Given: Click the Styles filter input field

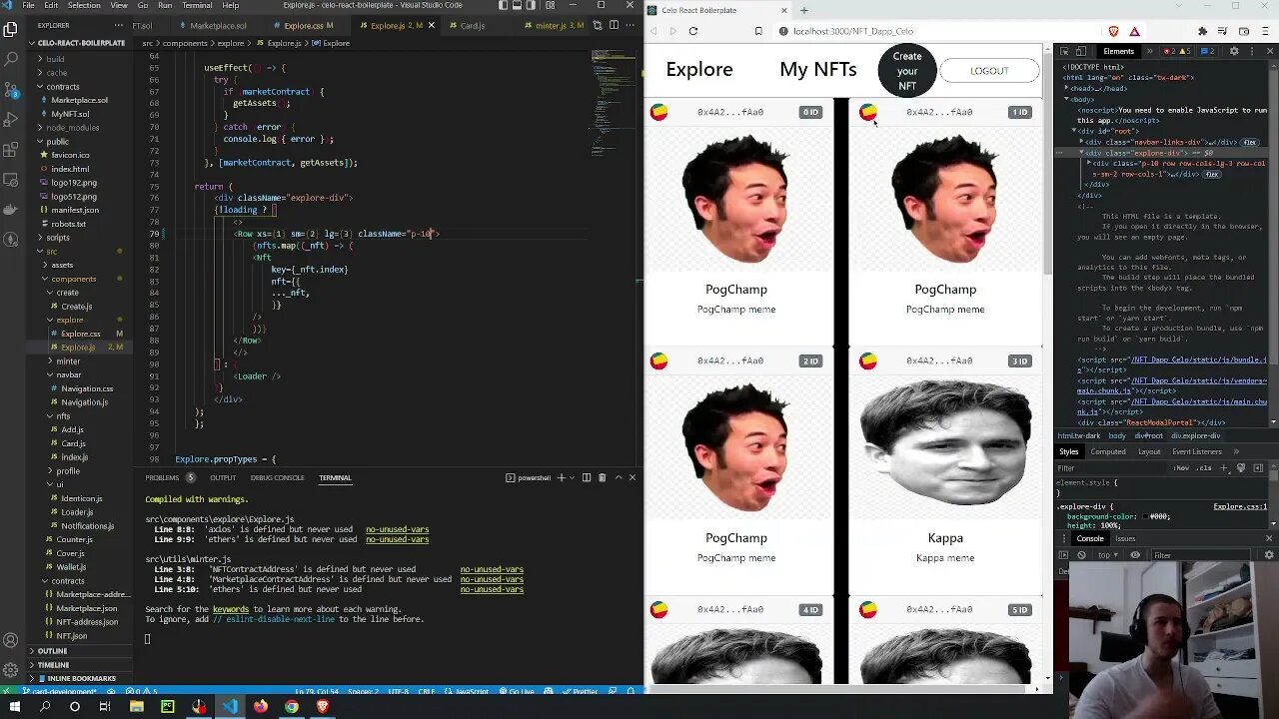Looking at the screenshot, I should [x=1109, y=467].
